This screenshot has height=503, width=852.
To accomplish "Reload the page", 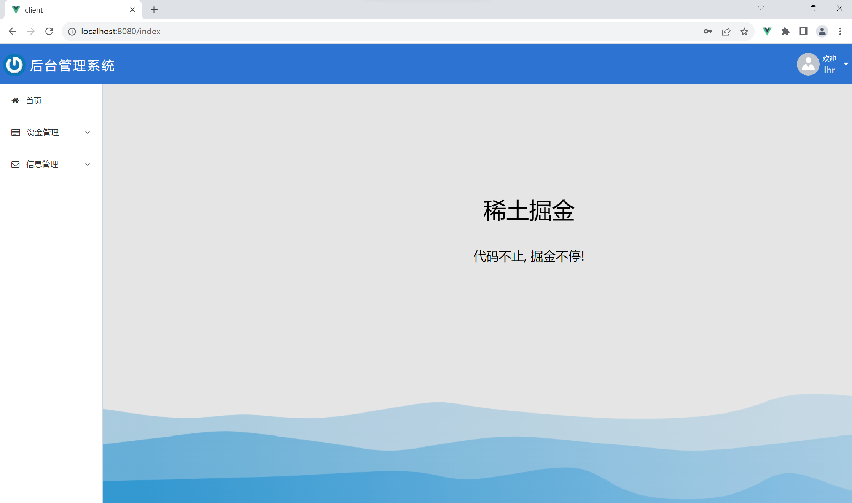I will click(x=49, y=32).
